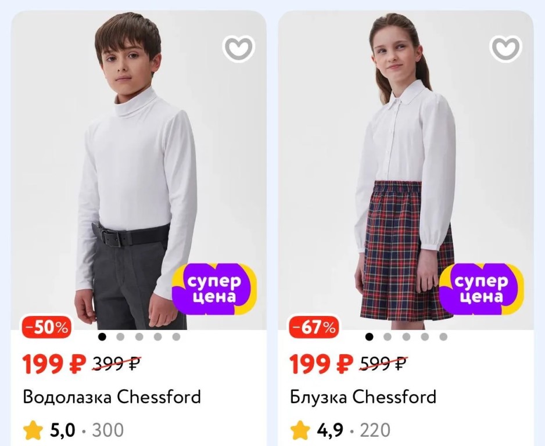Viewport: 545px width, 446px height.
Task: Select the turtleneck's last image dot
Action: click(x=176, y=336)
